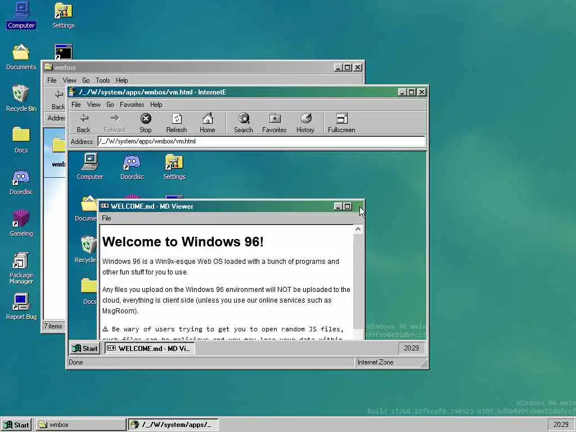Open Package Manager from the desktop
The width and height of the screenshot is (576, 432).
[21, 268]
